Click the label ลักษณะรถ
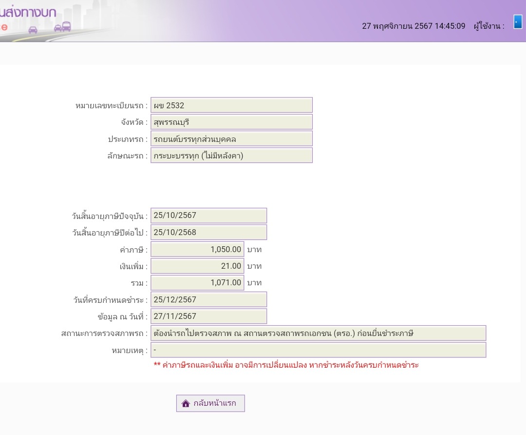Image resolution: width=526 pixels, height=435 pixels. click(128, 156)
